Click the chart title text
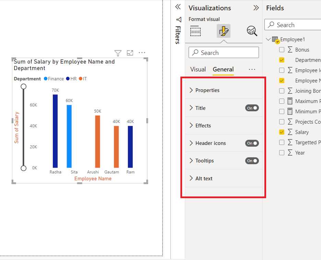Viewport: 321px width, 260px height. click(x=64, y=65)
